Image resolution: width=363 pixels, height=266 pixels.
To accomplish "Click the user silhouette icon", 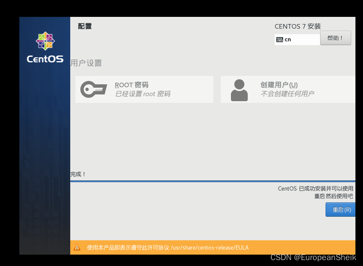I will [x=239, y=90].
